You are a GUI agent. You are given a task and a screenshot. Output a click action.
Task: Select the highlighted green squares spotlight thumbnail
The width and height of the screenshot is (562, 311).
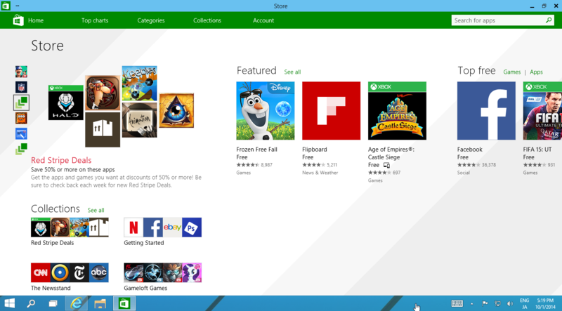pyautogui.click(x=21, y=102)
